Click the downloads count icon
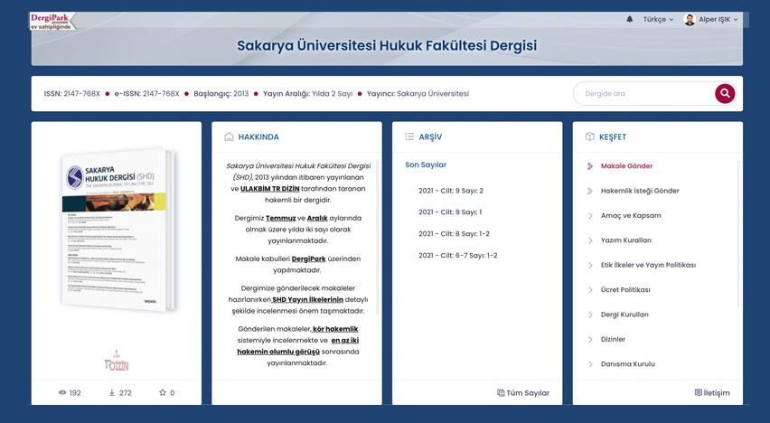This screenshot has width=770, height=423. (x=112, y=393)
